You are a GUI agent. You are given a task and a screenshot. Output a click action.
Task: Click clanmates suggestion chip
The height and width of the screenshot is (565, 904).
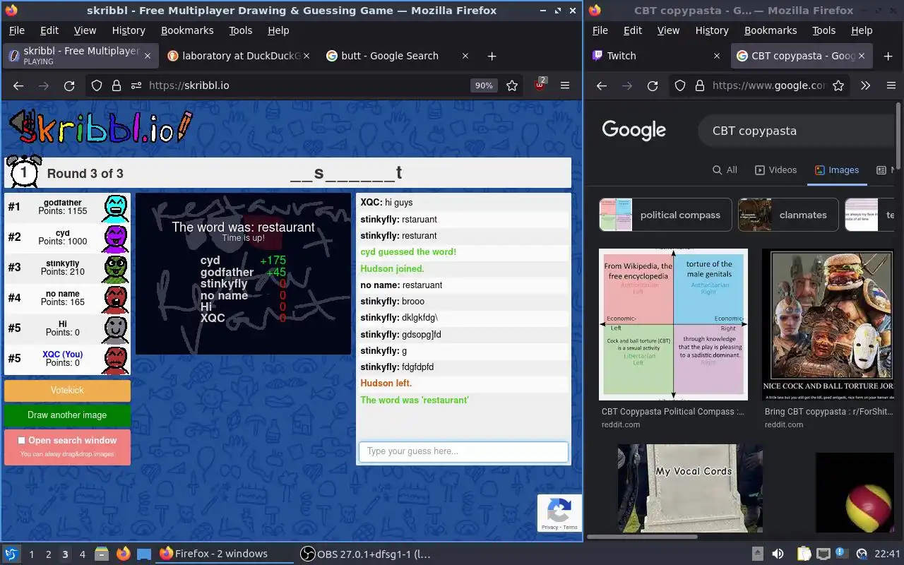point(788,215)
